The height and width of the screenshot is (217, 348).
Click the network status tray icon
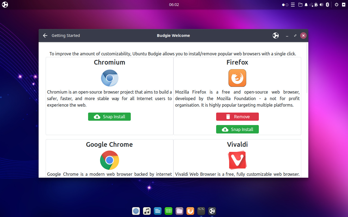(311, 5)
